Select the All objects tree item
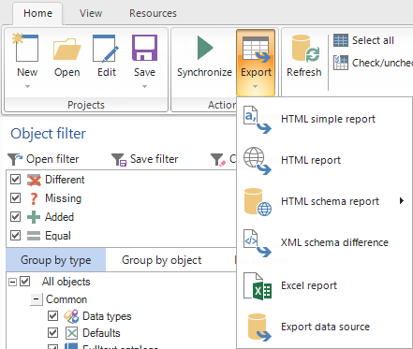 [66, 282]
